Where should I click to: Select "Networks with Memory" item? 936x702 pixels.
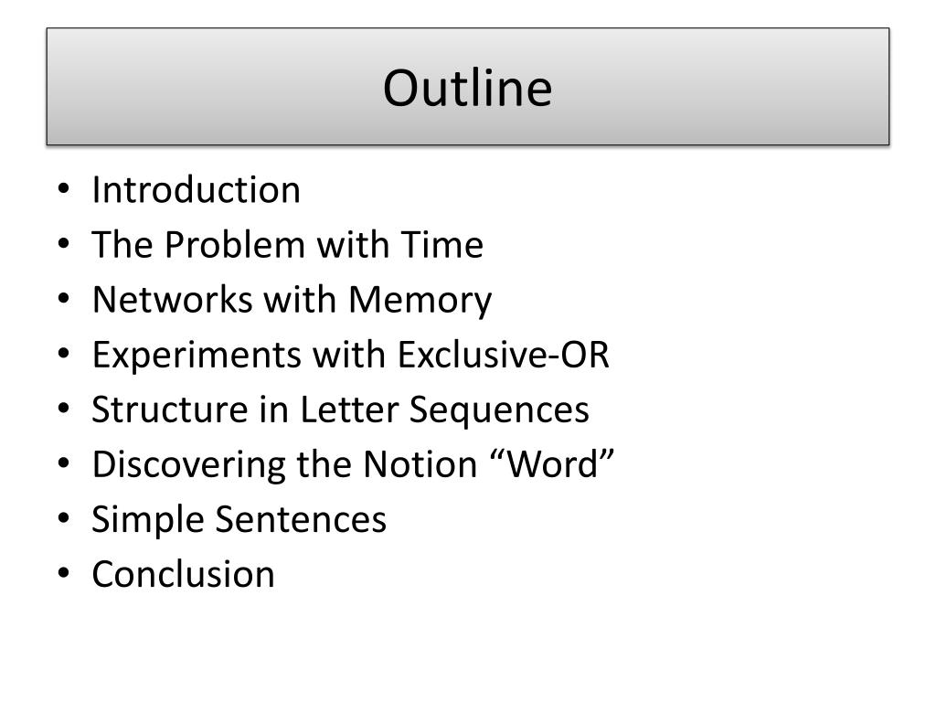292,300
